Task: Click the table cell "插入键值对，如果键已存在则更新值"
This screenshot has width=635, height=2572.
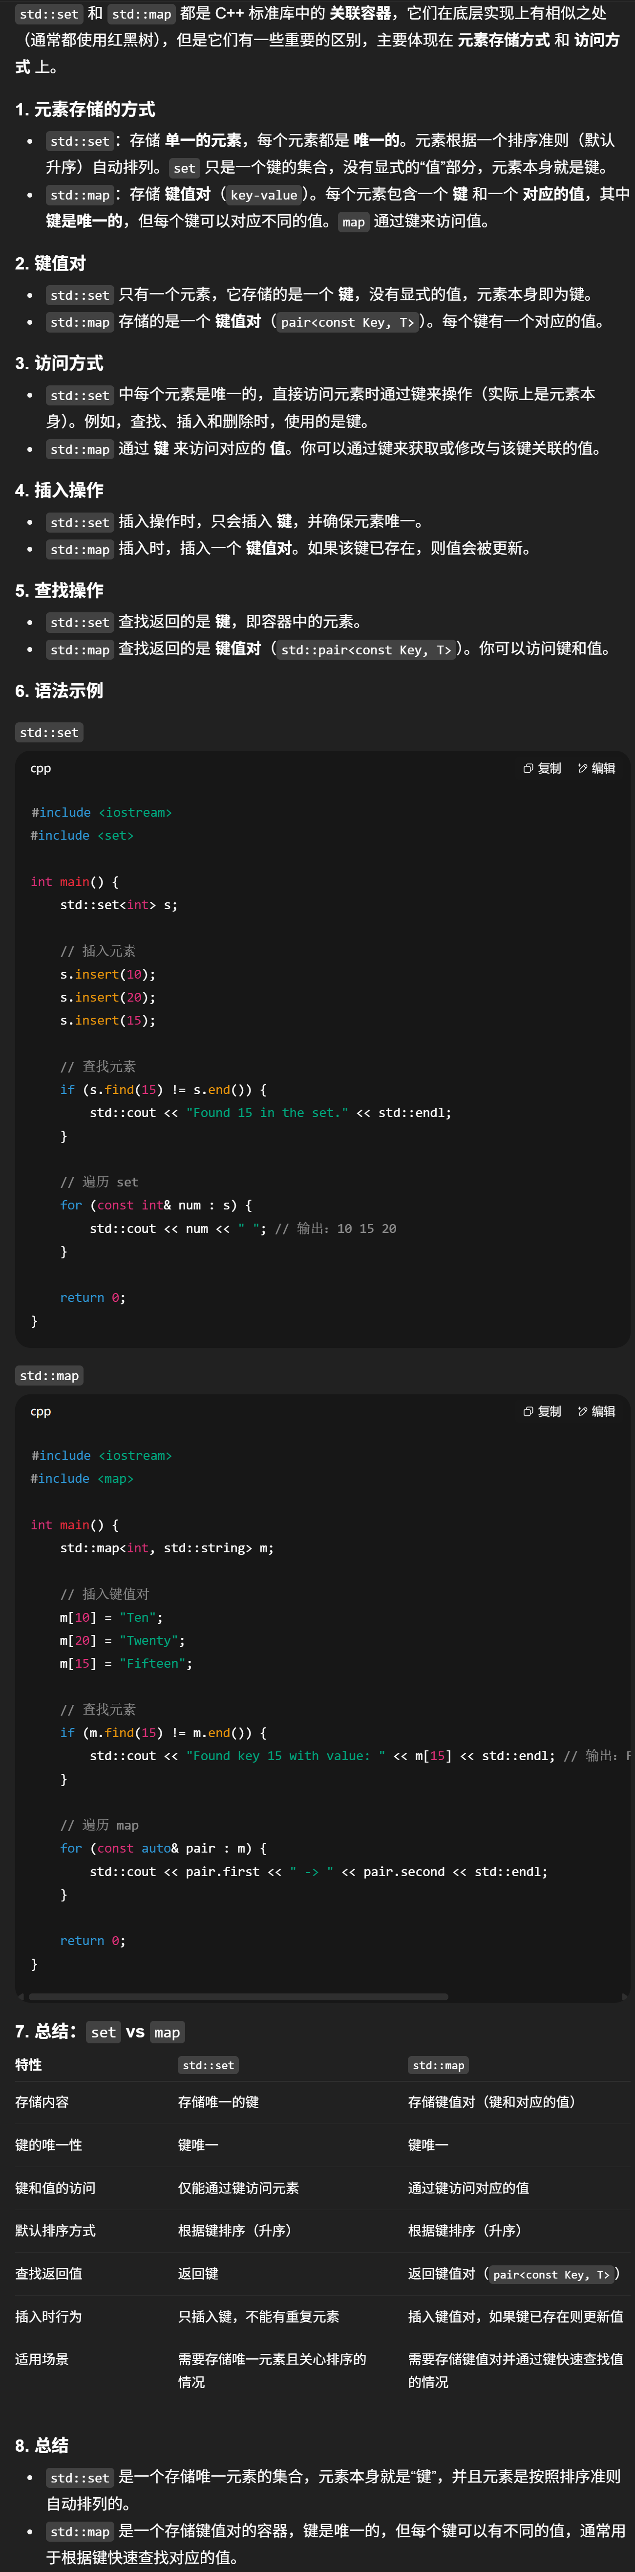Action: pos(515,2315)
